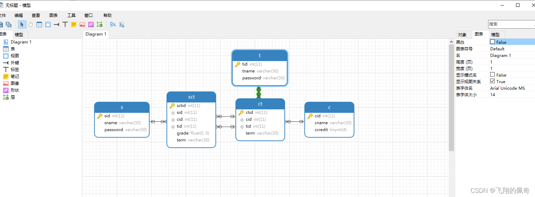This screenshot has height=197, width=535.
Task: Click the key icon beside tid in table t
Action: [238, 64]
